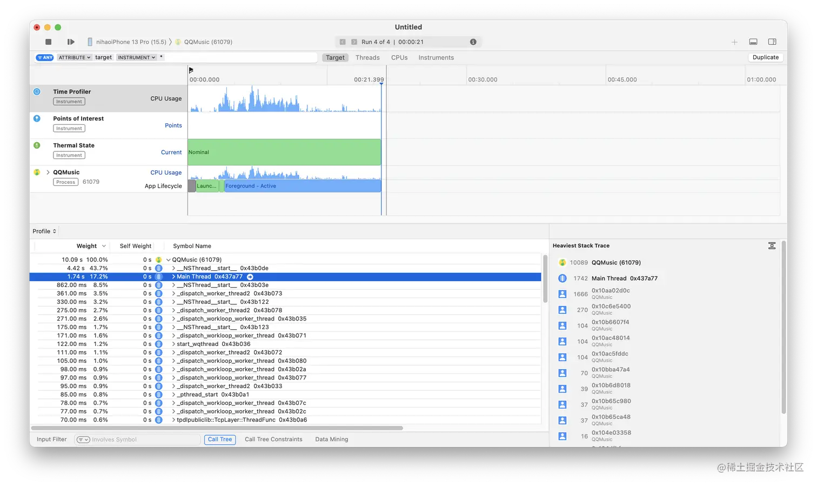Collapse the QQMusic (61079) root row
Screen dimensions: 817x486
pyautogui.click(x=169, y=260)
